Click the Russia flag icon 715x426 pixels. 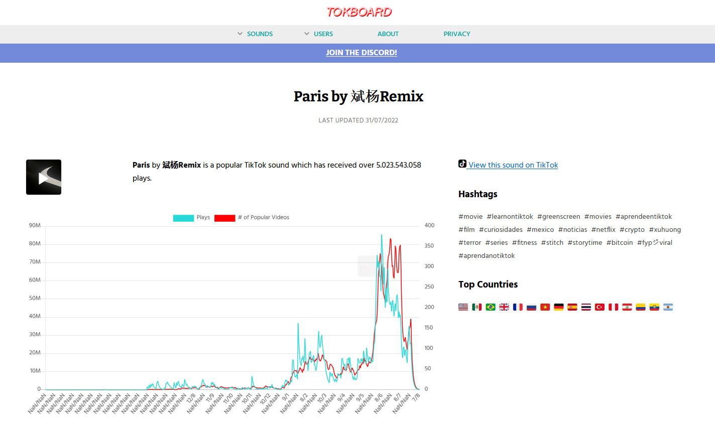click(531, 307)
